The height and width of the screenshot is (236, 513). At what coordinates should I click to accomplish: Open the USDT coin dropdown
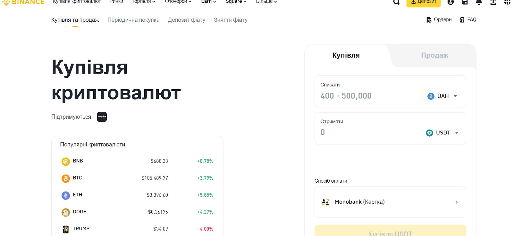[x=442, y=133]
